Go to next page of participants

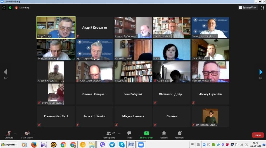261,72
